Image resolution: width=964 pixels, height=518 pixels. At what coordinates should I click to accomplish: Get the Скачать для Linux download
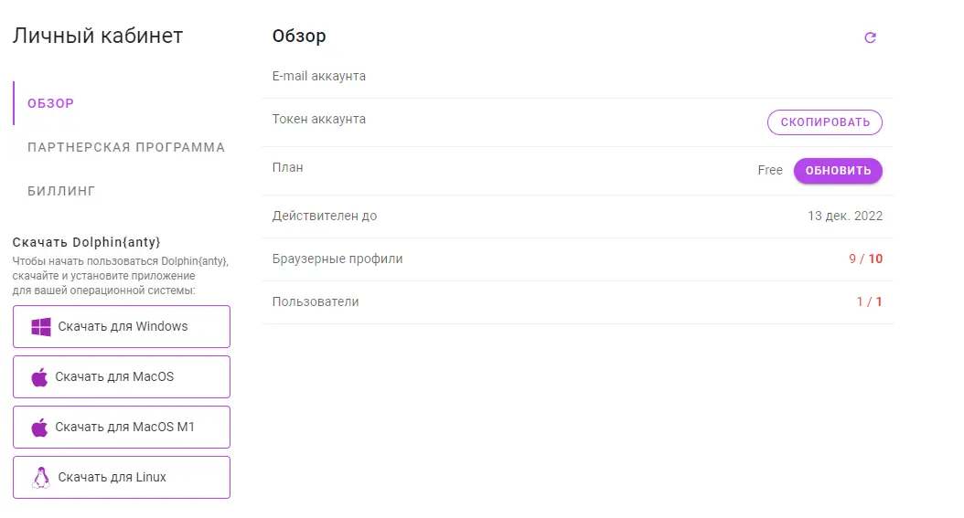[122, 478]
